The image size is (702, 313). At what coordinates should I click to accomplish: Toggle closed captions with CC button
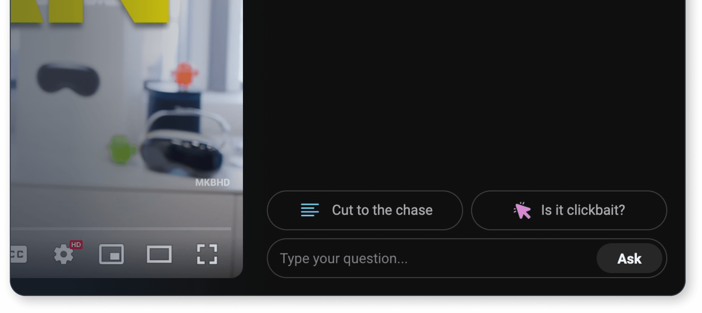(18, 254)
